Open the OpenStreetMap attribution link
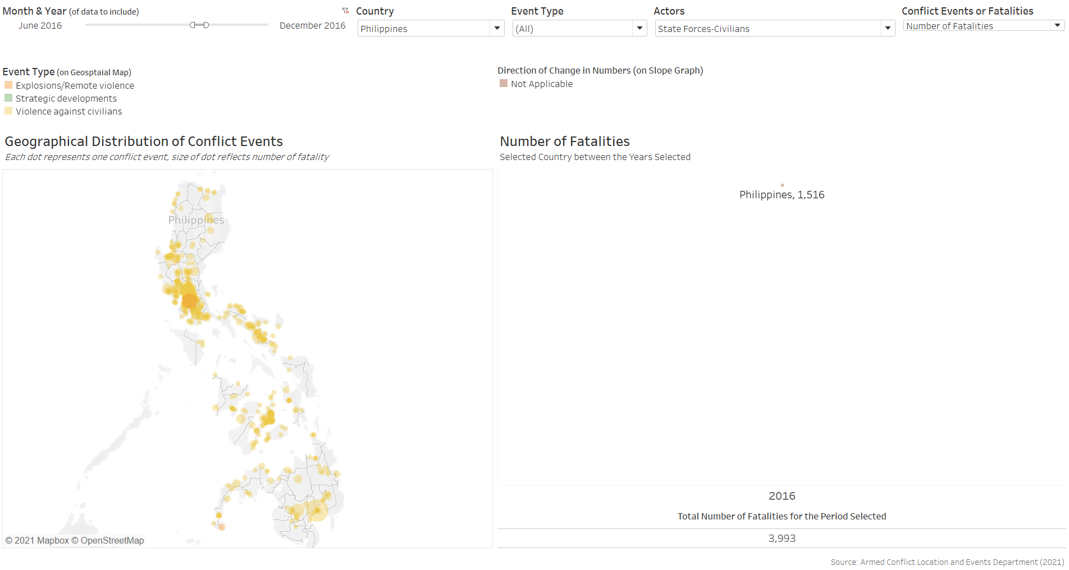Screen dimensions: 1069x570 tap(112, 540)
